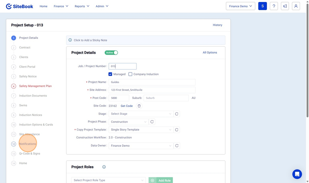Viewport: 309px width, 183px height.
Task: Toggle the Active project switch
Action: (x=111, y=53)
